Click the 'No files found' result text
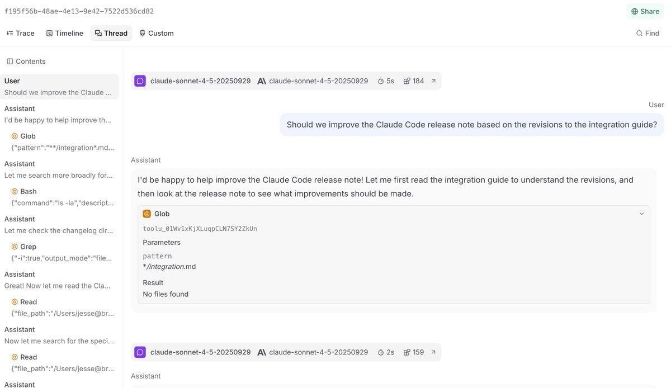 166,294
